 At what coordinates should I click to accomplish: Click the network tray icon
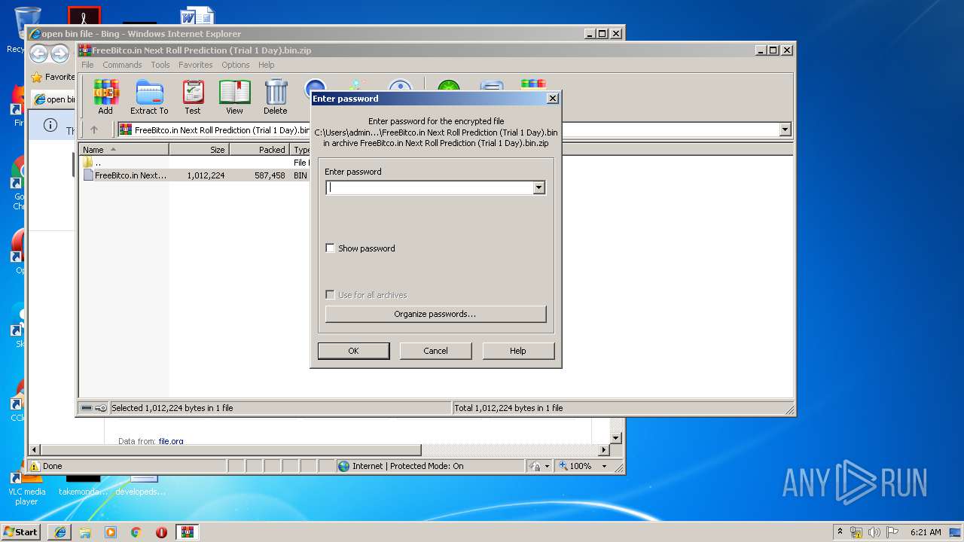(x=856, y=531)
